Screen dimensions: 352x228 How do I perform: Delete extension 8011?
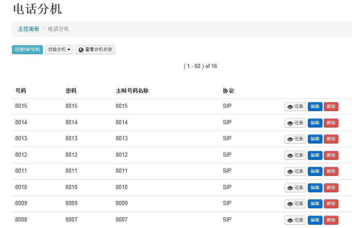(331, 171)
